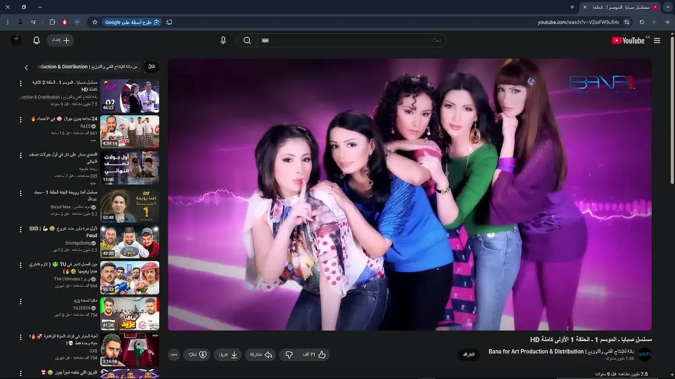675x379 pixels.
Task: Open a new browser tab
Action: click(572, 7)
